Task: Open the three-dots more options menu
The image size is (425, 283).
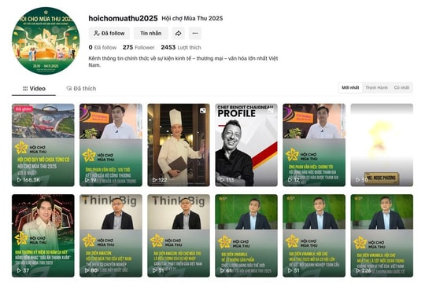Action: (195, 33)
